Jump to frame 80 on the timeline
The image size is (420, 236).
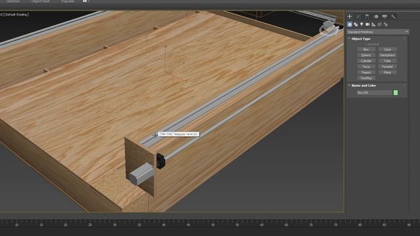pos(360,225)
